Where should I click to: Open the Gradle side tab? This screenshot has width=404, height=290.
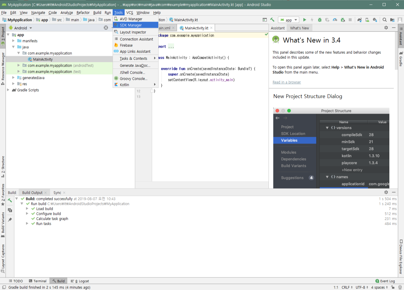[x=401, y=59]
